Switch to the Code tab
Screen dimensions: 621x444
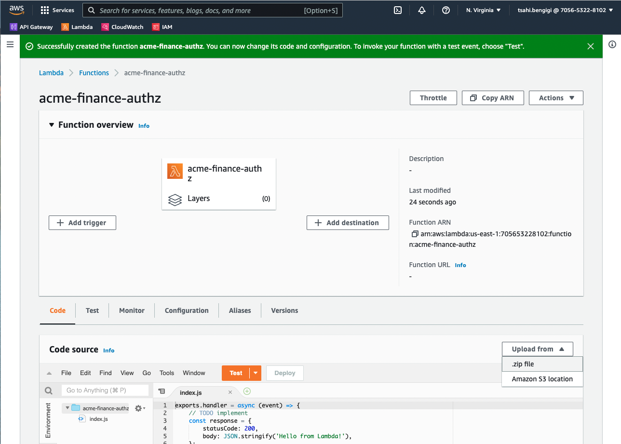pyautogui.click(x=57, y=310)
